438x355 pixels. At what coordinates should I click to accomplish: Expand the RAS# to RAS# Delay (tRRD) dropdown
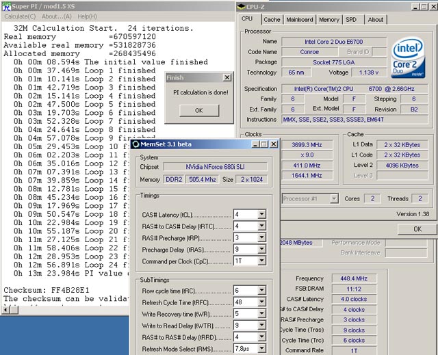click(261, 337)
